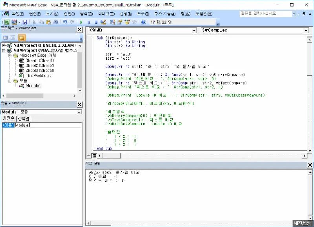The width and height of the screenshot is (314, 227).
Task: Click the View Microsoft Excel icon
Action: 7,22
